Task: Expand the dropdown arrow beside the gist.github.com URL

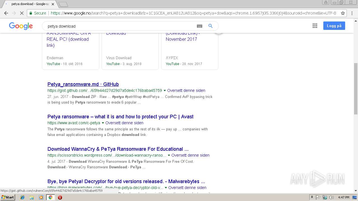Action: click(x=164, y=90)
